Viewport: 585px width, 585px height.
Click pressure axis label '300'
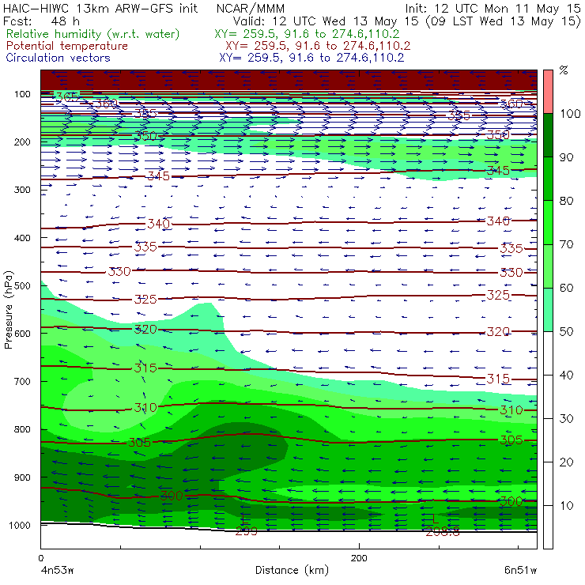22,190
